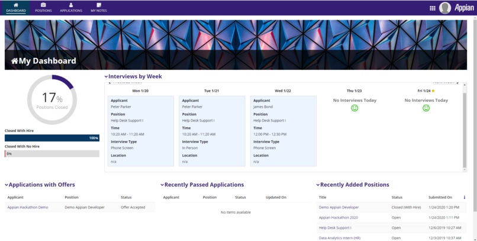This screenshot has width=477, height=241.
Task: Select the Tue 1/21 Peter Parker interview card
Action: tap(212, 131)
